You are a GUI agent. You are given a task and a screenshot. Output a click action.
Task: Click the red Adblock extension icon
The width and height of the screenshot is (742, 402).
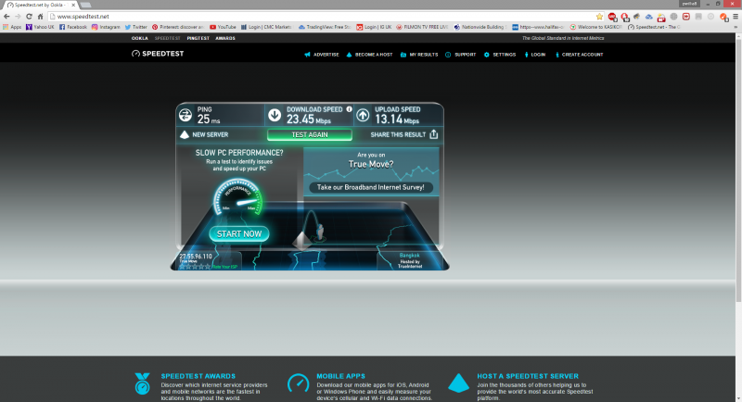coord(612,17)
